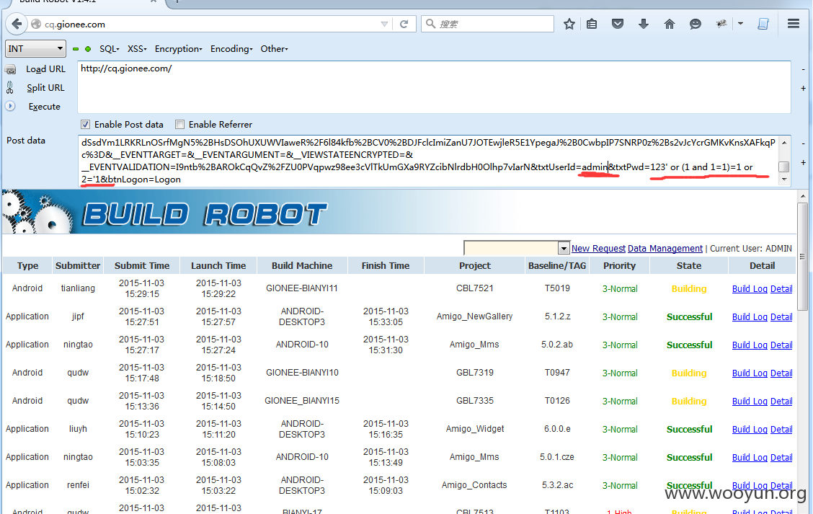Open the chat bubble toolbar icon
813x514 pixels.
tap(696, 24)
